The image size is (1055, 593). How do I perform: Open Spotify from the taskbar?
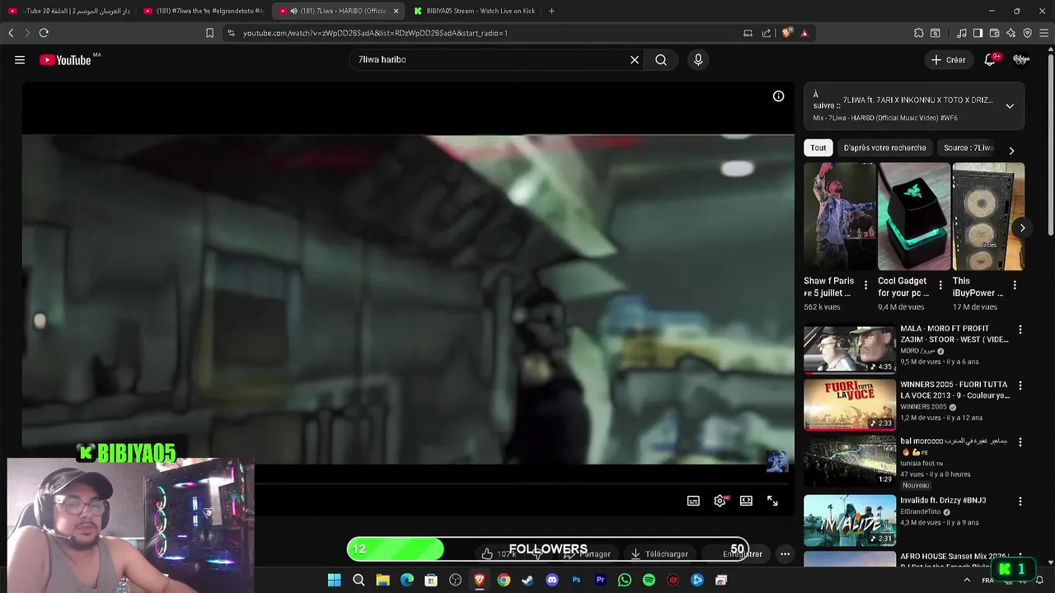click(x=649, y=580)
